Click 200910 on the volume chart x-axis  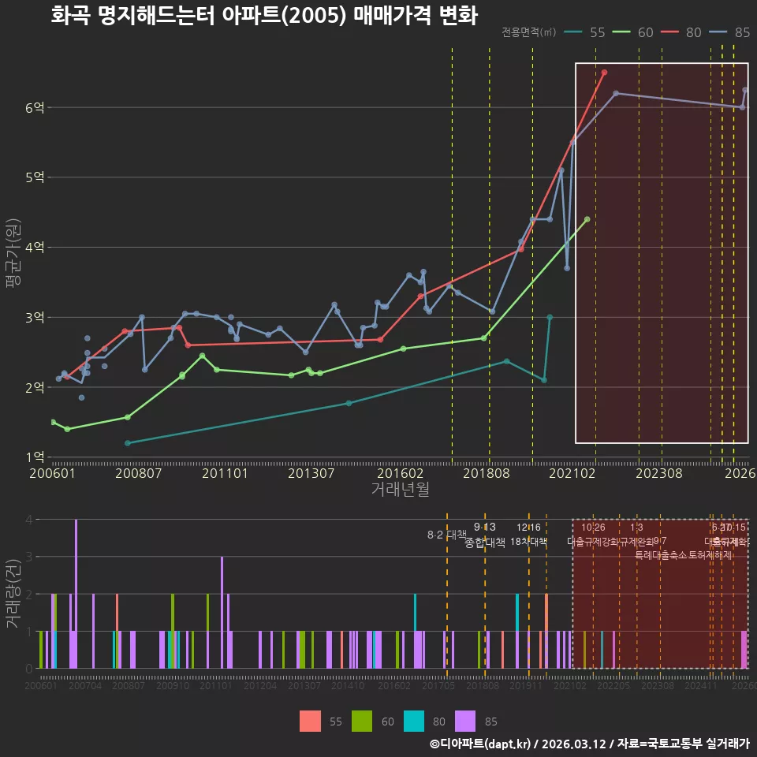(x=173, y=685)
